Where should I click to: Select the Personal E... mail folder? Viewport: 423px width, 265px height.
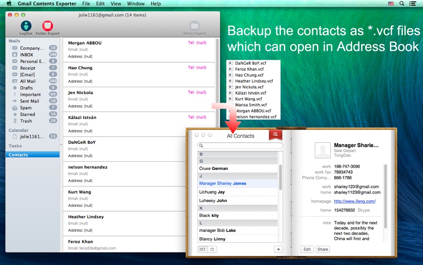tap(33, 61)
